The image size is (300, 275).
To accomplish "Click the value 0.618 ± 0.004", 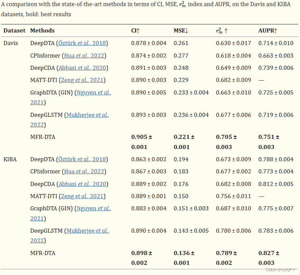I will tap(234, 56).
